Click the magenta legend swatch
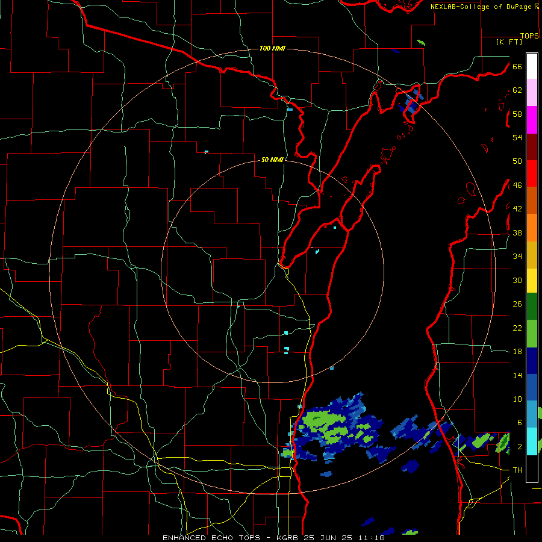This screenshot has width=542, height=542. pos(532,120)
